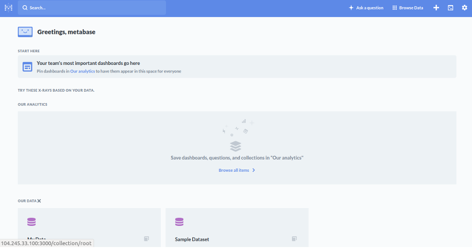
Task: Hide the Our Data section with X
Action: pos(39,201)
